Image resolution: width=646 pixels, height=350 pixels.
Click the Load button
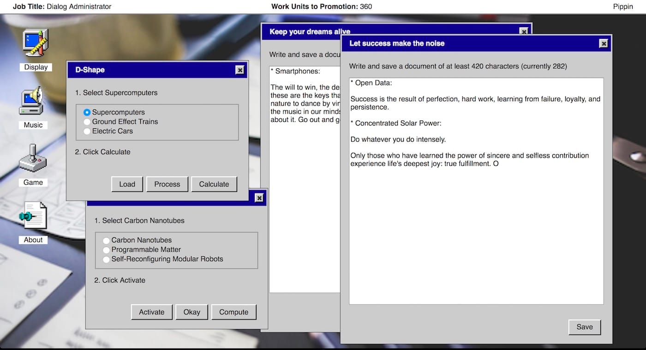point(127,184)
